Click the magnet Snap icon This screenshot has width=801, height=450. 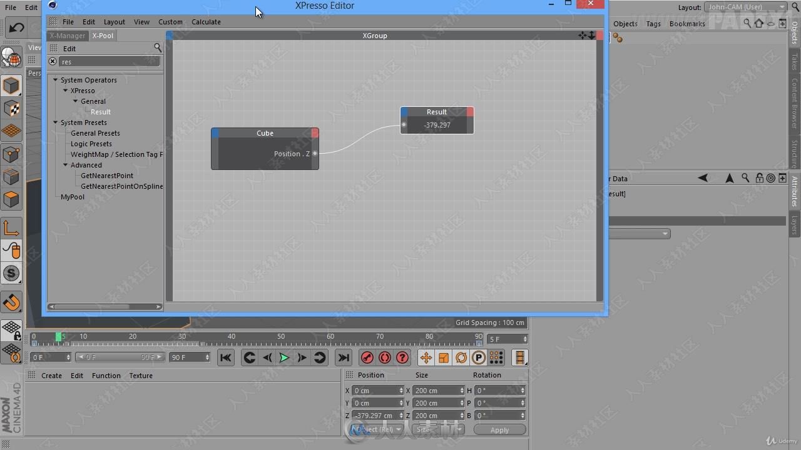pyautogui.click(x=11, y=302)
